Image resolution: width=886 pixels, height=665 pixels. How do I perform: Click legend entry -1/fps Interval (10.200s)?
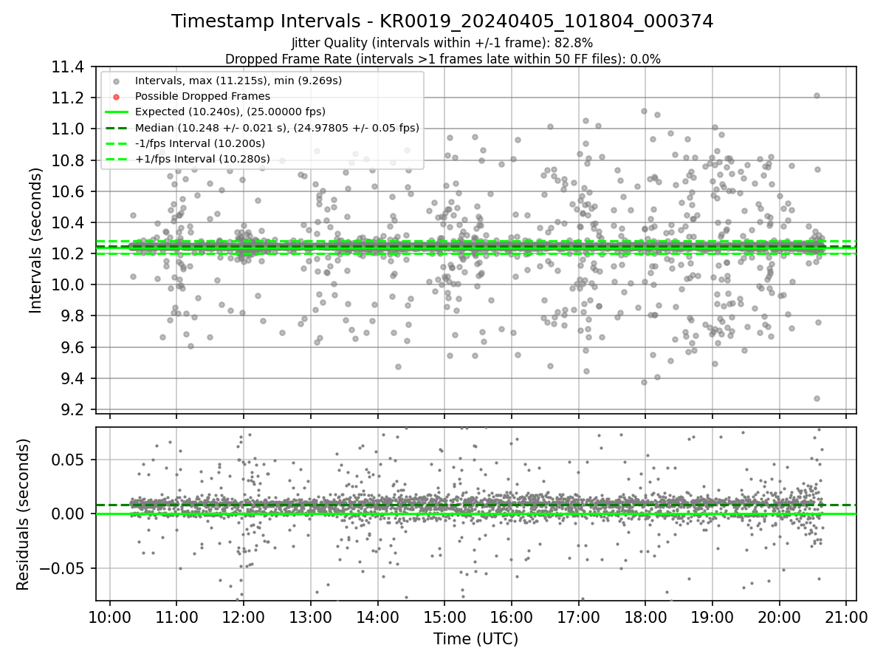click(200, 143)
